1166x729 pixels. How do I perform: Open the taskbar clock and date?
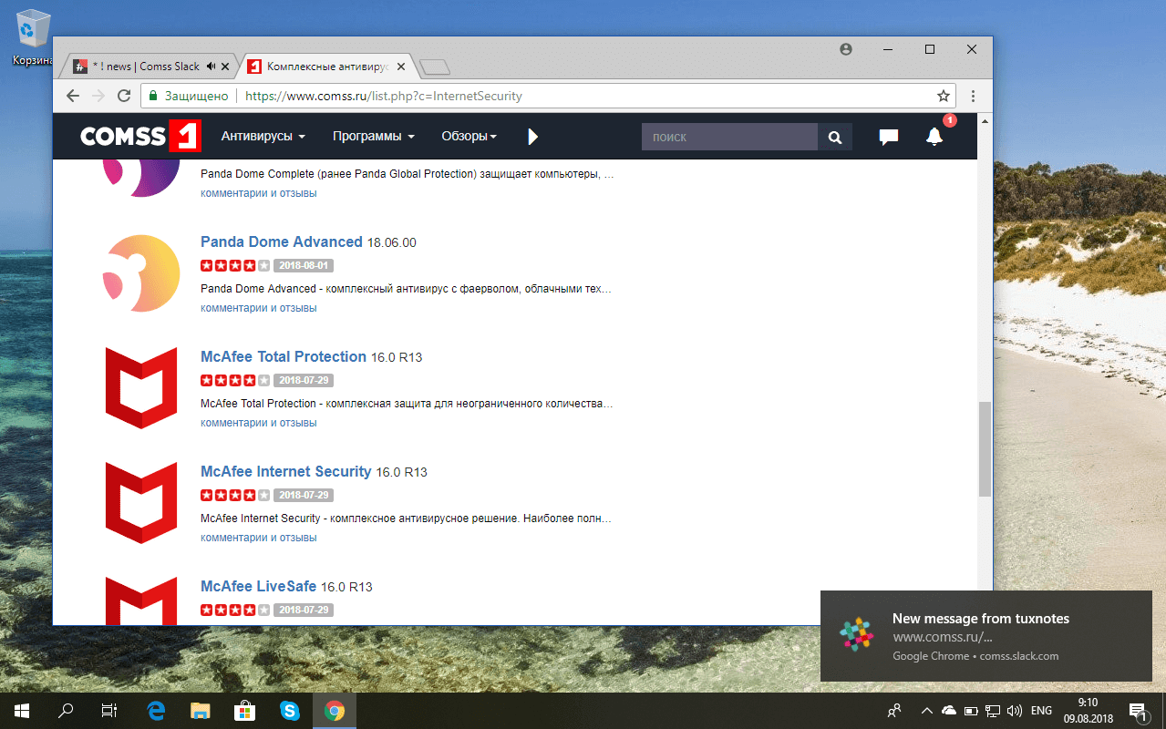pyautogui.click(x=1088, y=711)
